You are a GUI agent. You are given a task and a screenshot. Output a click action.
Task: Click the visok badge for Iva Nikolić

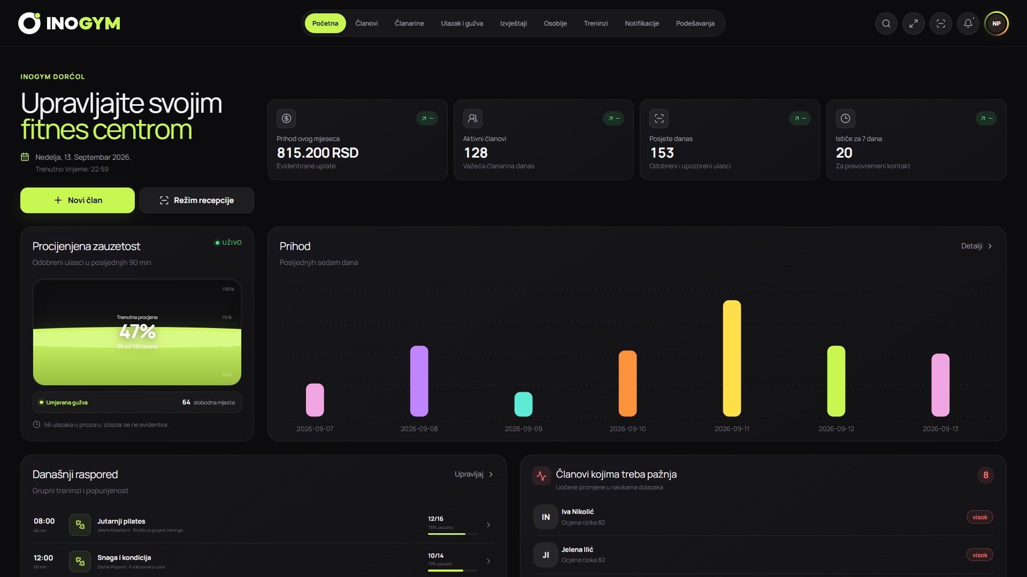click(x=980, y=517)
